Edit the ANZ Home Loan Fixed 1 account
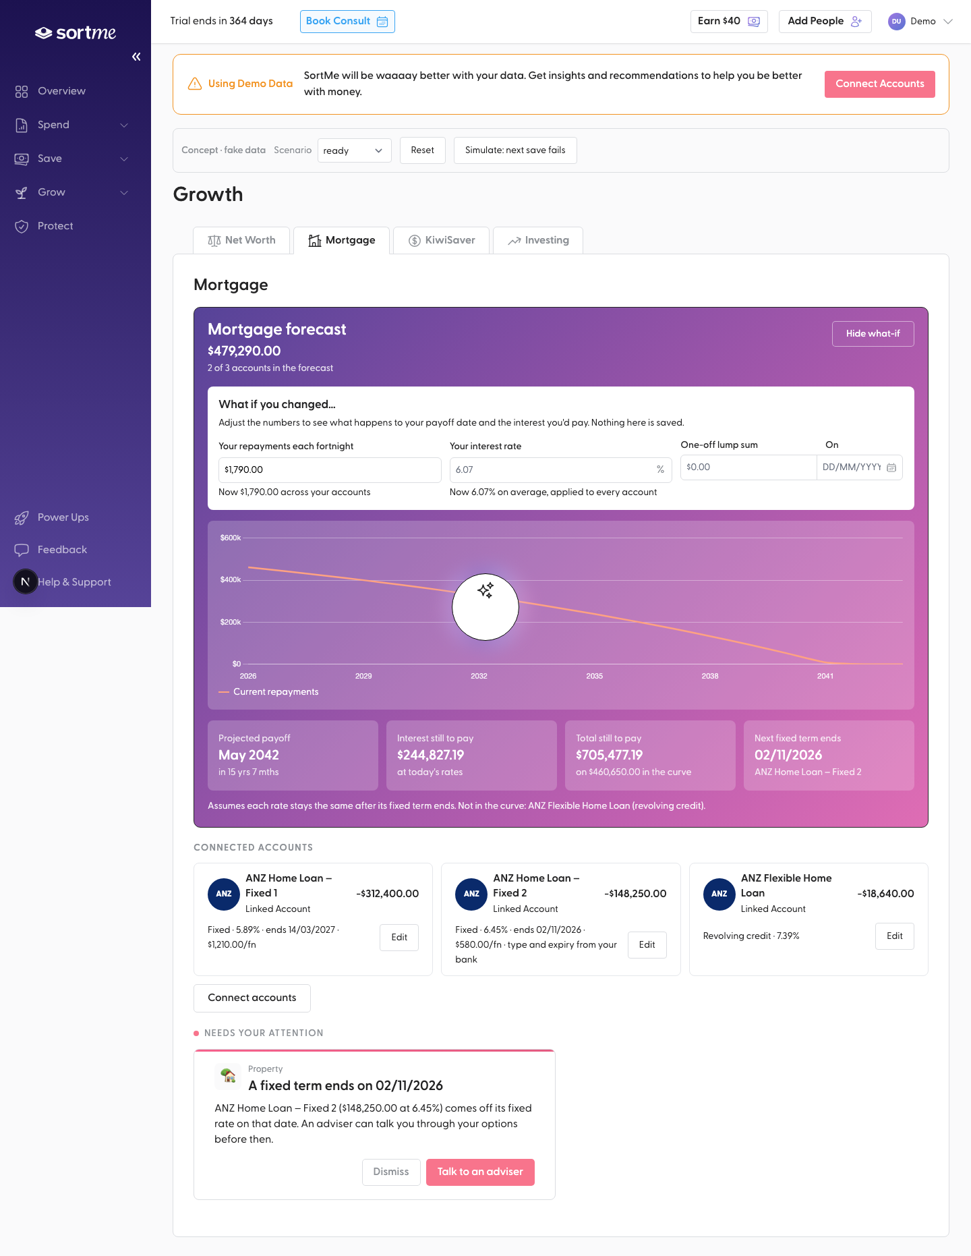 point(399,938)
